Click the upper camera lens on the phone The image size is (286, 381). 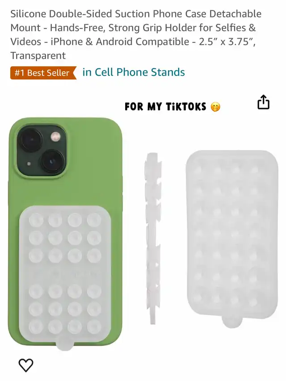(31, 140)
